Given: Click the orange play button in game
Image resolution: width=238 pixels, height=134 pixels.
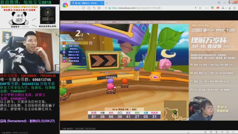Looking at the screenshot, I should pos(155,77).
